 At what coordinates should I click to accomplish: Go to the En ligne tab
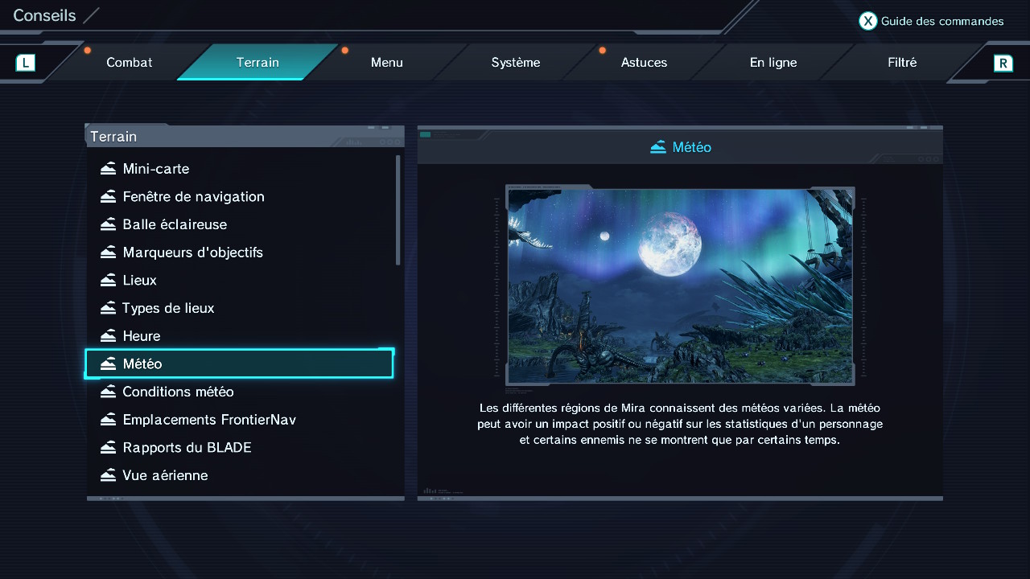(772, 62)
